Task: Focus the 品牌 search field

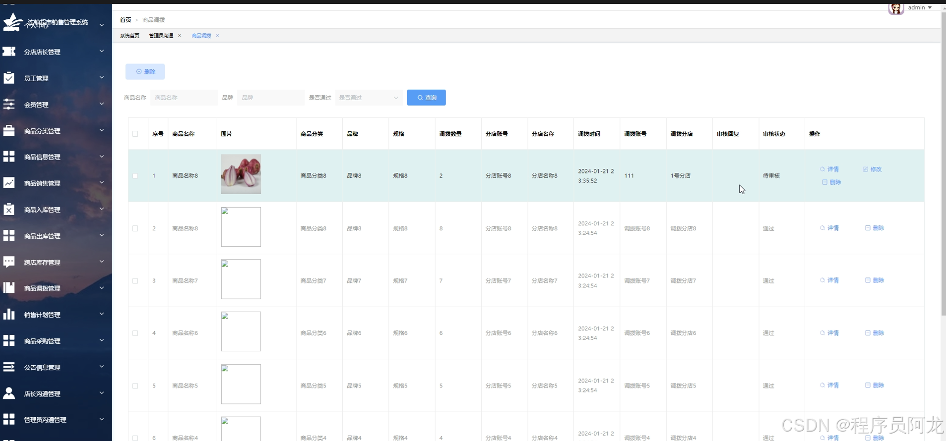Action: (271, 98)
